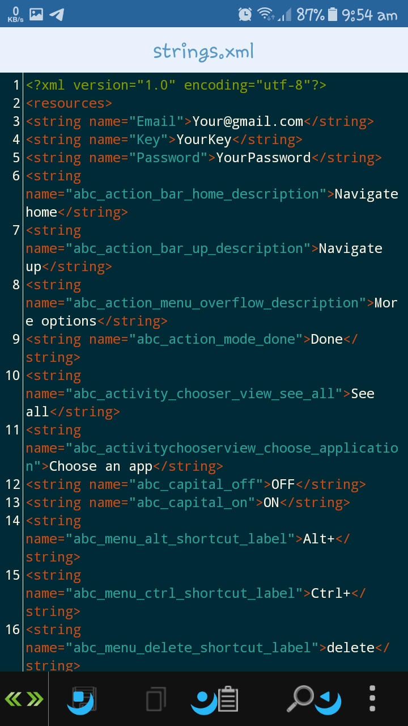Tap the alarm clock status icon
Viewport: 408px width, 726px height.
(245, 14)
